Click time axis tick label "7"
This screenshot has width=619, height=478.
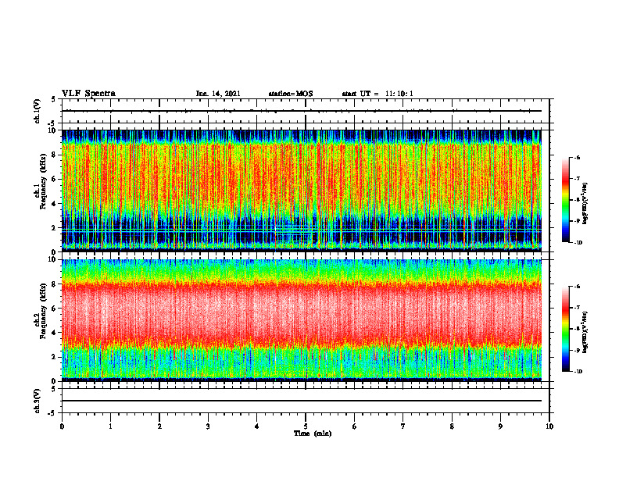pos(403,426)
